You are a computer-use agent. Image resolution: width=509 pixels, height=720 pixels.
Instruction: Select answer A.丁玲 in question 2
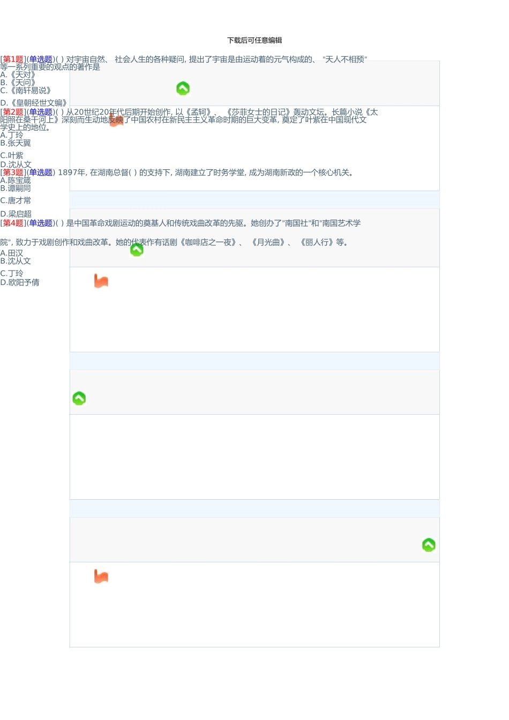[12, 135]
